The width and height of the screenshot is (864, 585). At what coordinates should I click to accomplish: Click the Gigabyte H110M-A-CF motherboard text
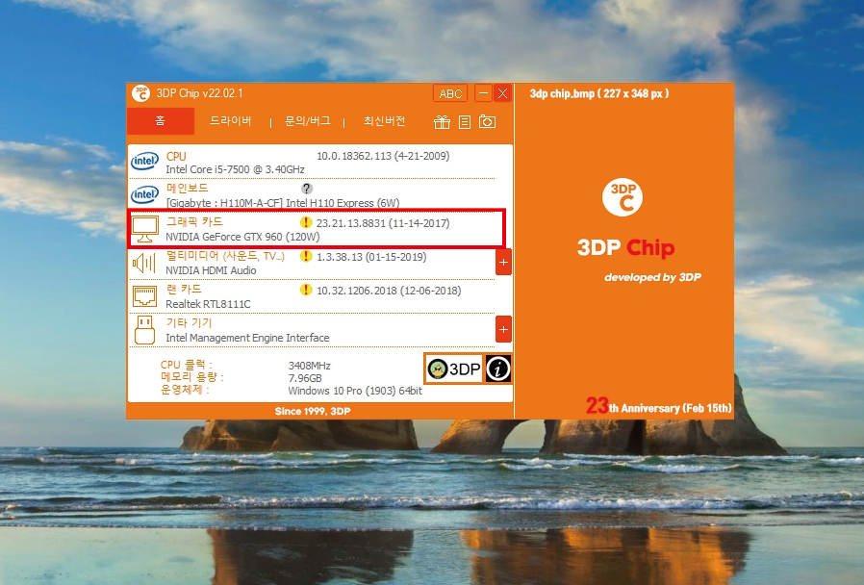283,203
